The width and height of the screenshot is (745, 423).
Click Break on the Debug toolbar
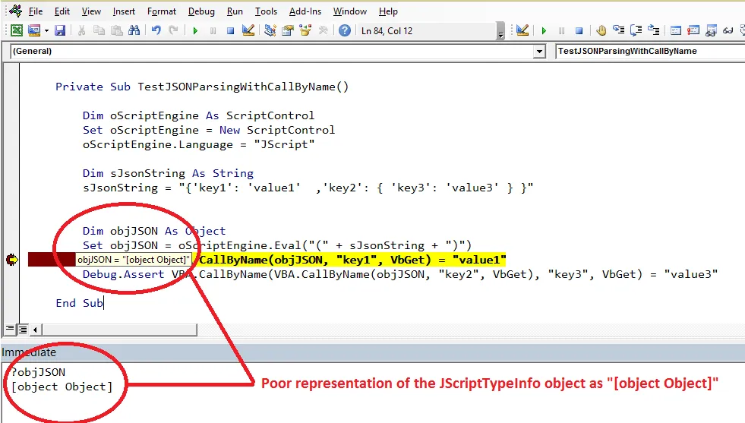click(561, 31)
